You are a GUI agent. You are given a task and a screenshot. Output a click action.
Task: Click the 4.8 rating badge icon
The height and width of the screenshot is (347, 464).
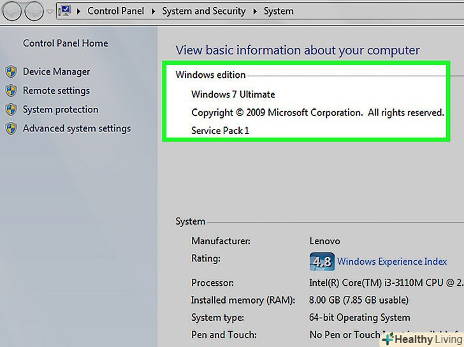click(x=321, y=262)
